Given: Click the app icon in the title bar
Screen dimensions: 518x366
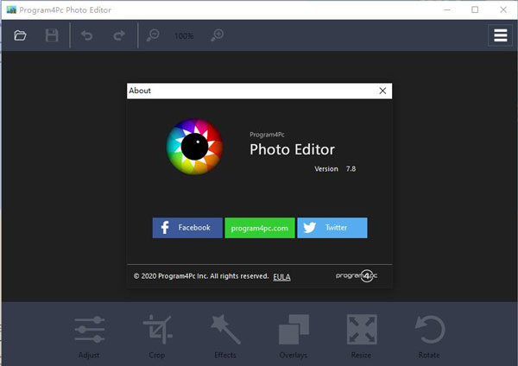Looking at the screenshot, I should click(x=11, y=9).
